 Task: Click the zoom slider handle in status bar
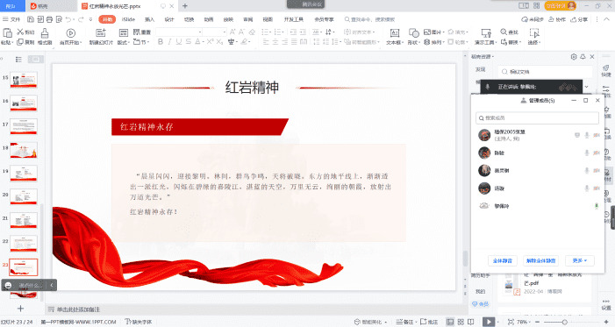pos(565,322)
